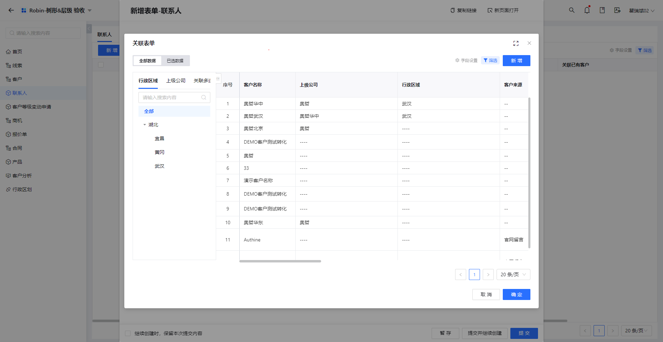The width and height of the screenshot is (663, 342).
Task: Collapse the sidebar arrow handle
Action: (x=89, y=29)
